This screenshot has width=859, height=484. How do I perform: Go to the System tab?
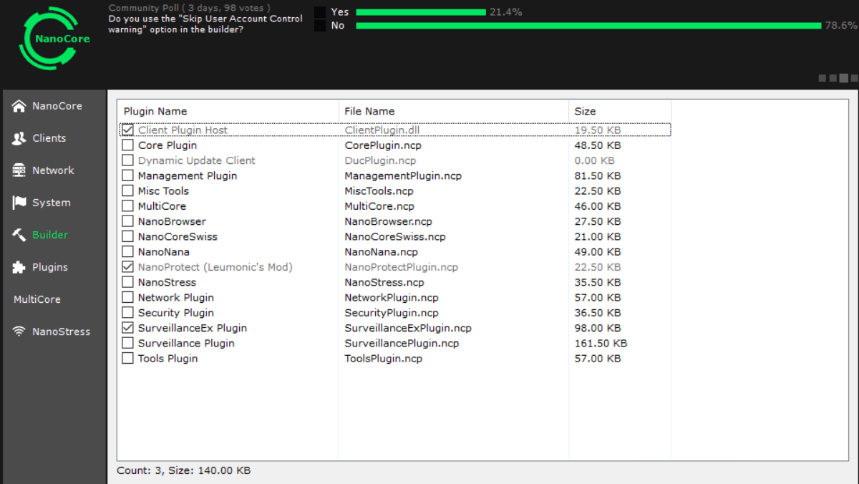click(54, 203)
